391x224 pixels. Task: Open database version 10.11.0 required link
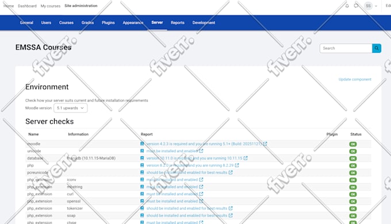click(194, 158)
